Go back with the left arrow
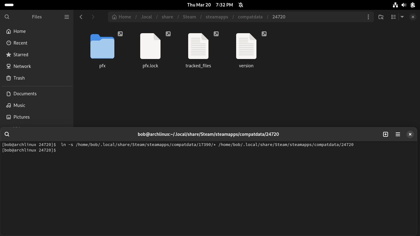Image resolution: width=420 pixels, height=236 pixels. 81,17
